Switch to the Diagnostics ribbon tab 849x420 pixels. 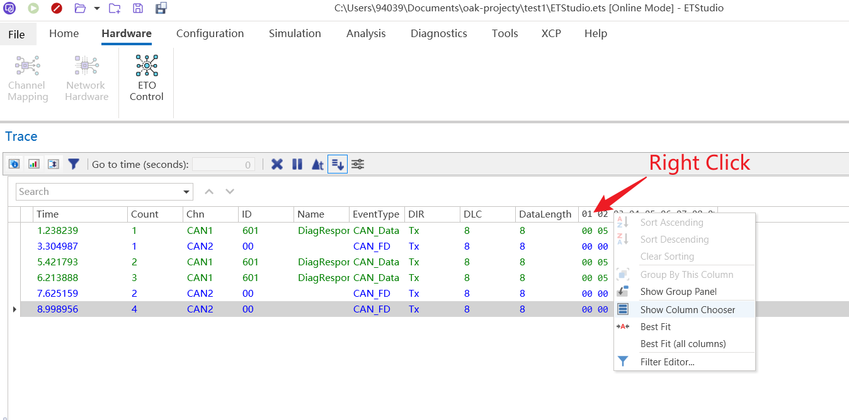[x=438, y=33]
